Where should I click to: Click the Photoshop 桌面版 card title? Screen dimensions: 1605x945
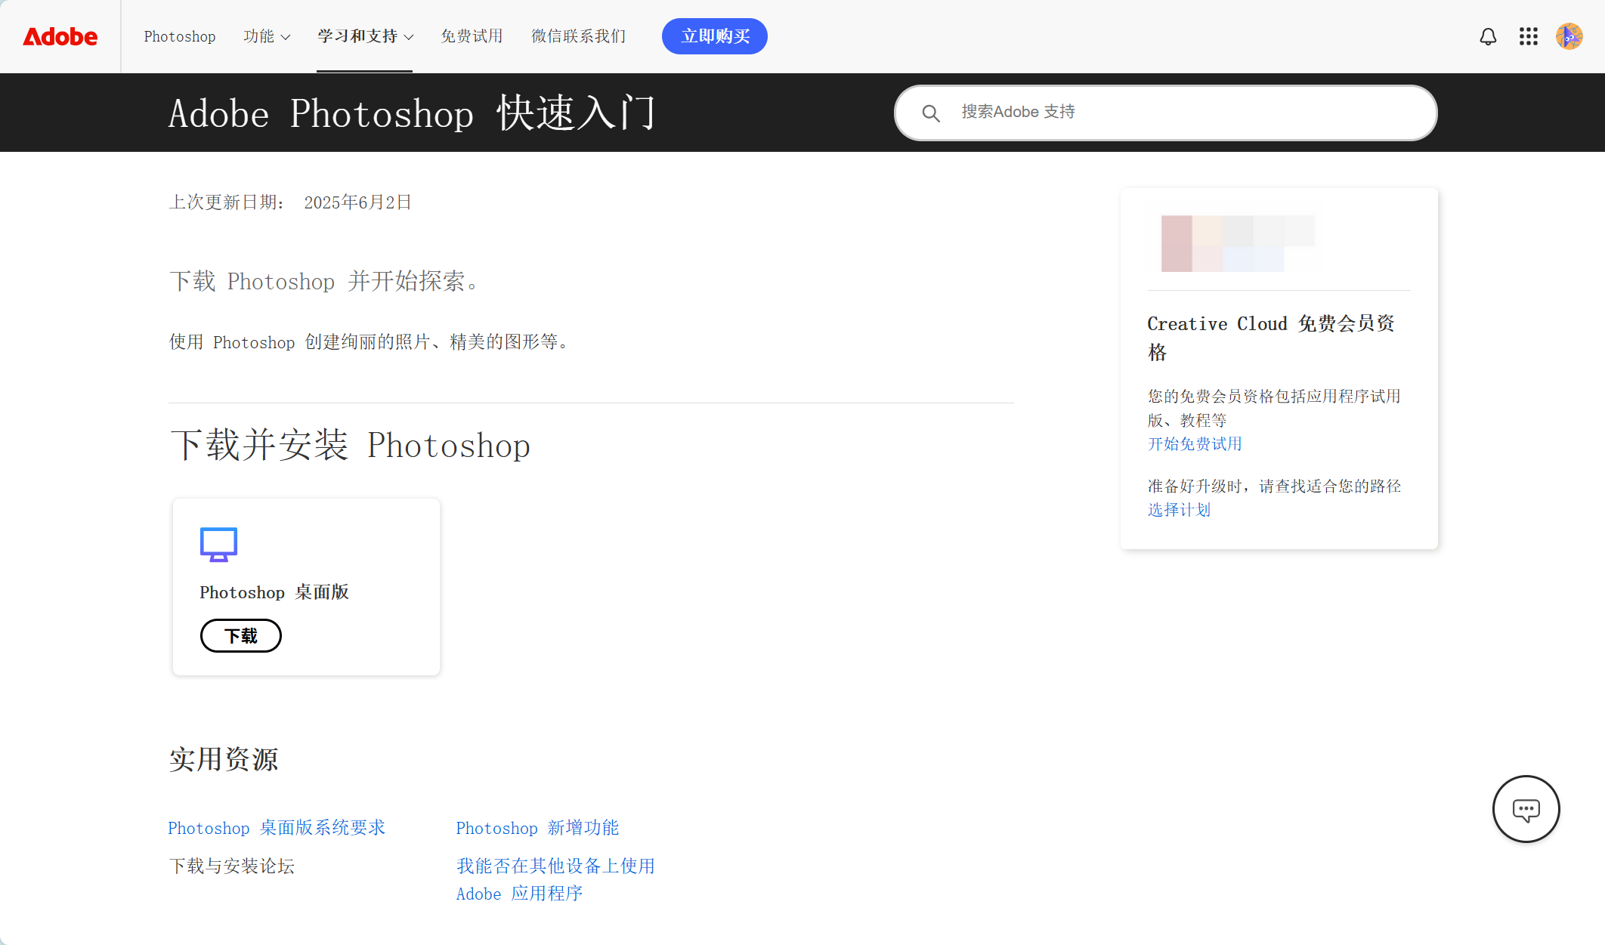(x=274, y=592)
